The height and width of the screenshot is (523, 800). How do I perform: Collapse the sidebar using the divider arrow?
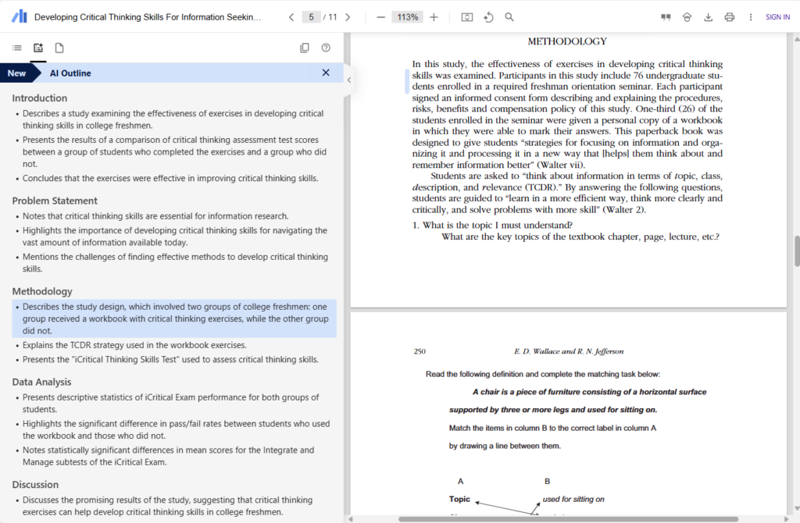[349, 80]
